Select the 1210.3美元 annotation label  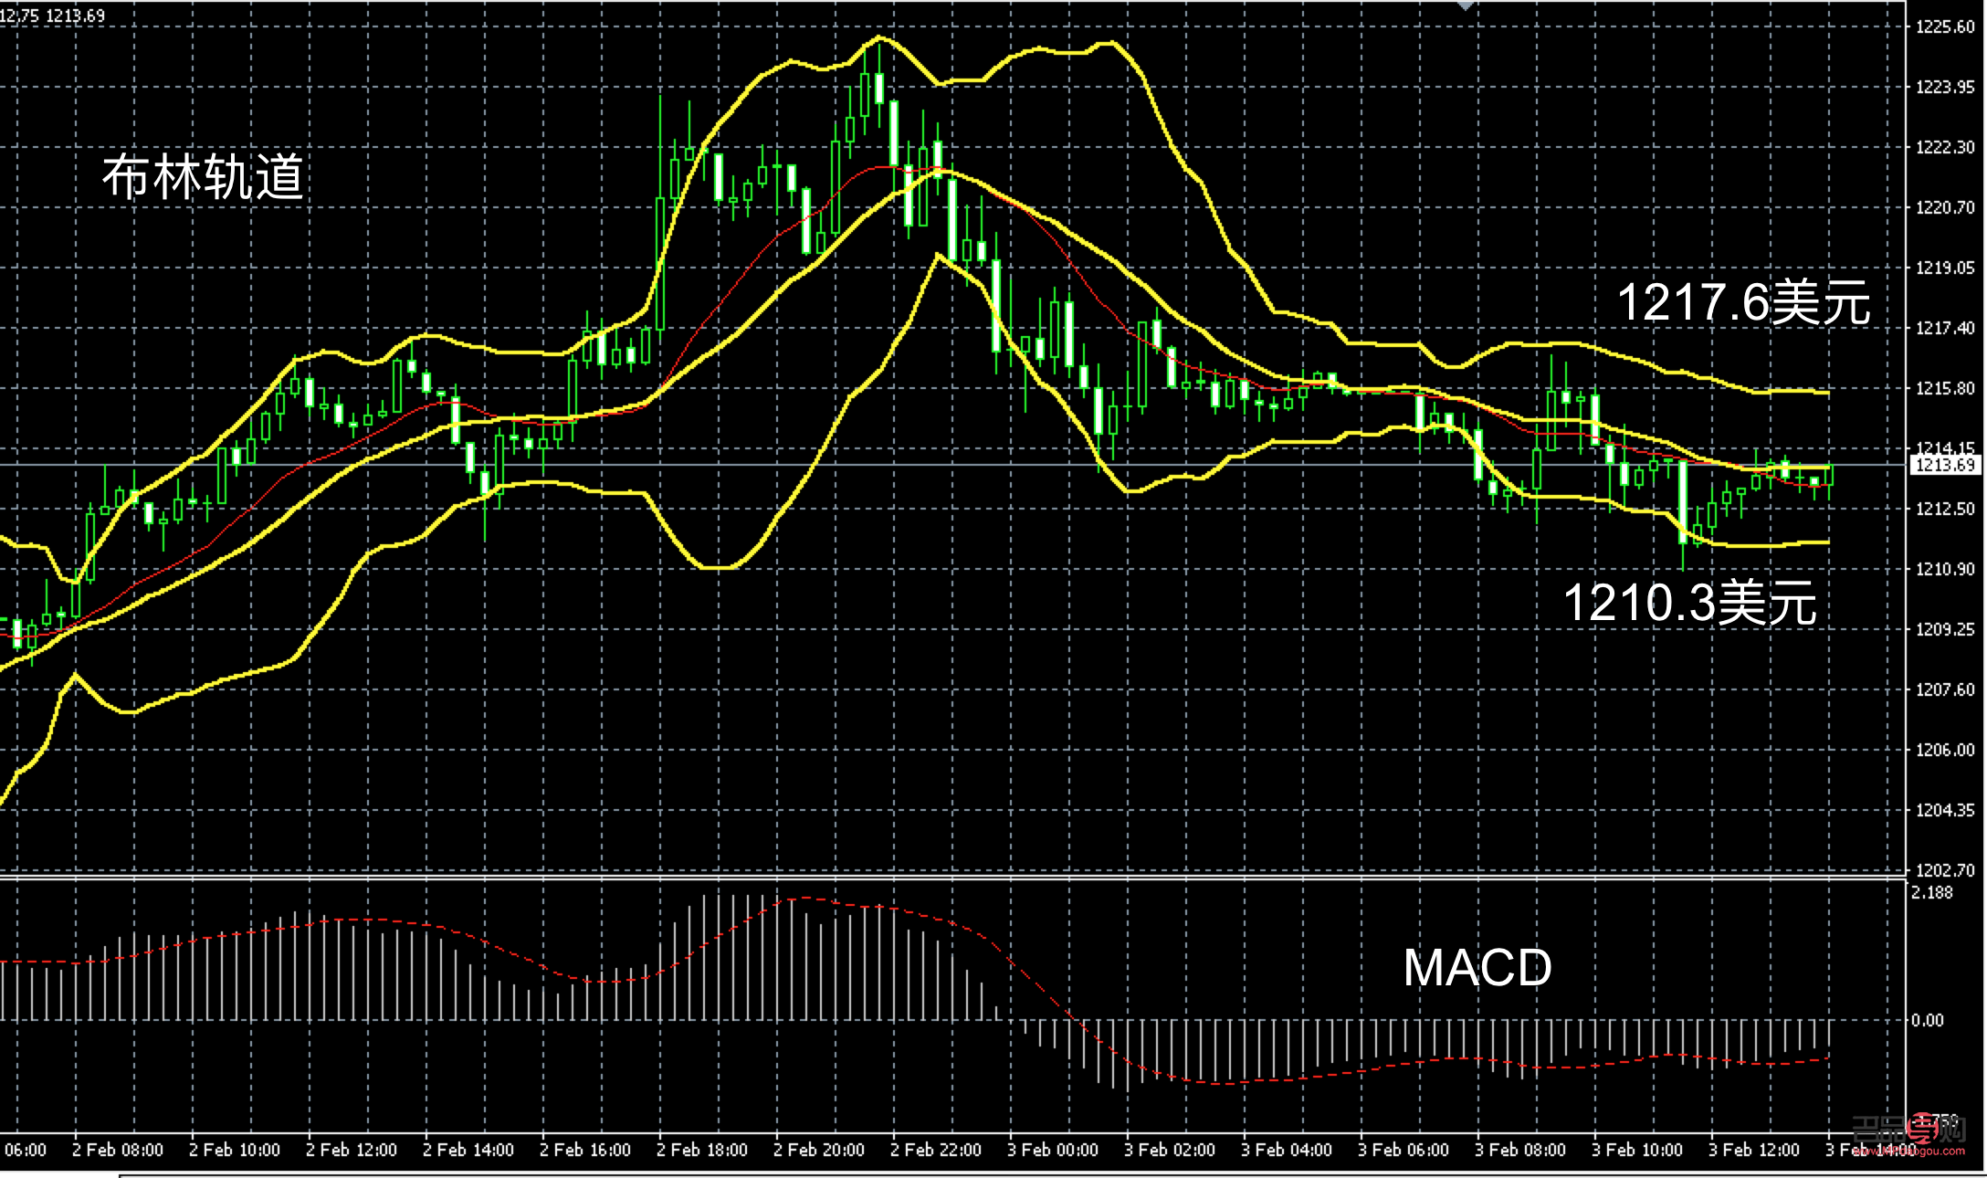click(1689, 603)
